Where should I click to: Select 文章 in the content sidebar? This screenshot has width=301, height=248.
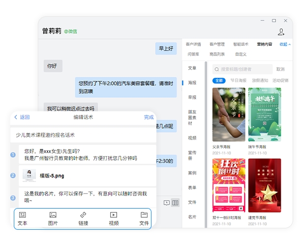(192, 68)
